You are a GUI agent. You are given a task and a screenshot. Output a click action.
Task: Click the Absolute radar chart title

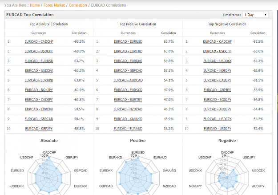pos(49,141)
